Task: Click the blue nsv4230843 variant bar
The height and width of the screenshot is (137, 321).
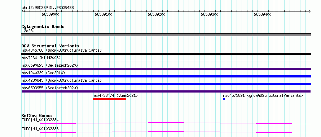Action: coord(166,84)
